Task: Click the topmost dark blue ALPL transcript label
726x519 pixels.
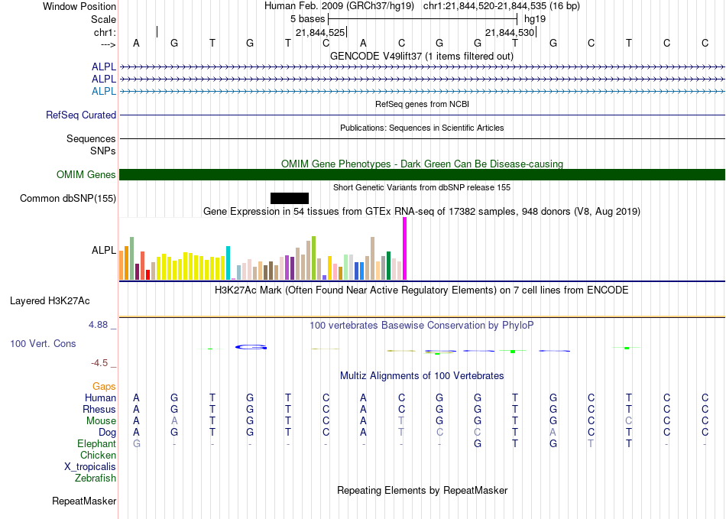Action: click(x=104, y=66)
